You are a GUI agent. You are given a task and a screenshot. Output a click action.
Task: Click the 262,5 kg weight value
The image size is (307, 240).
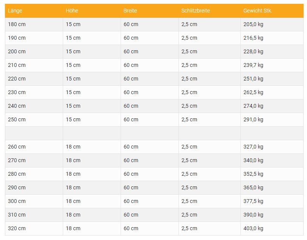coord(253,92)
